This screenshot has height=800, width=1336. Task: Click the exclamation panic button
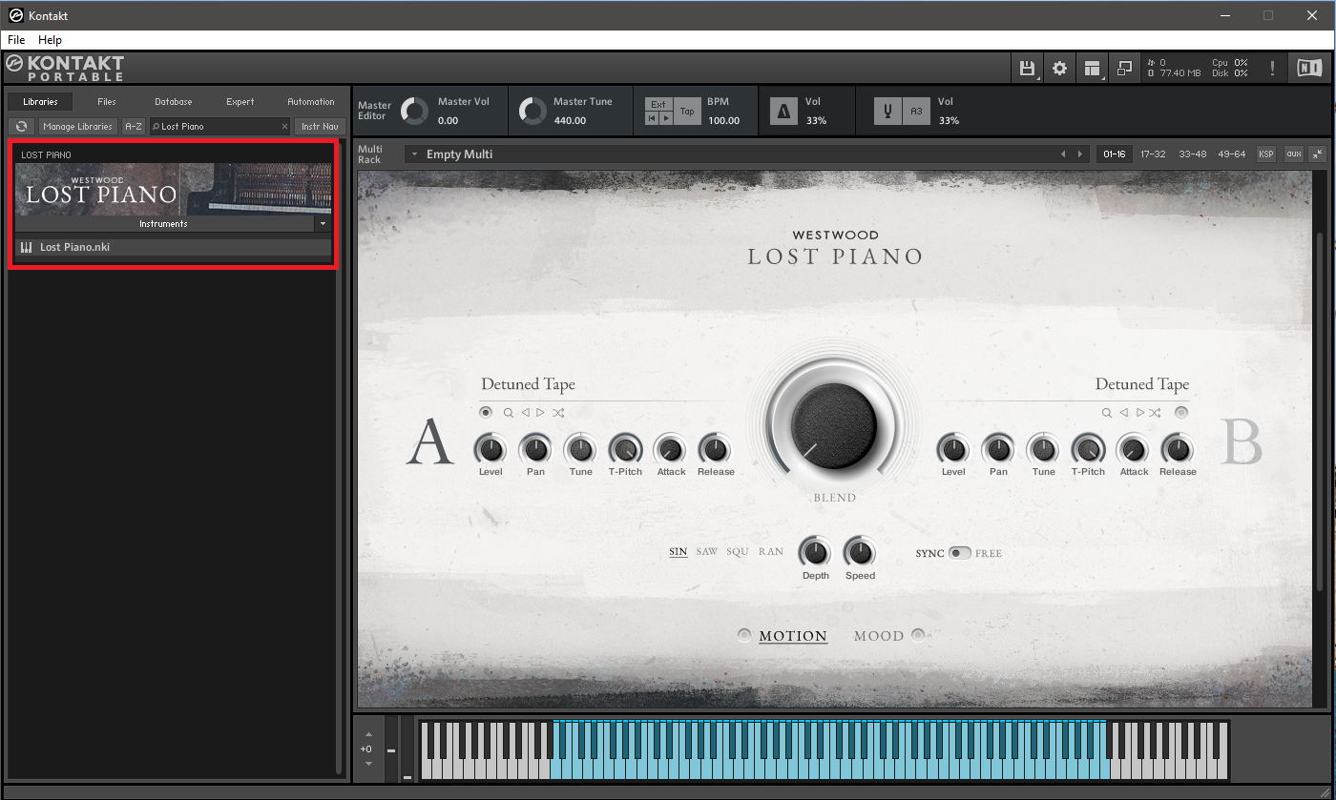point(1272,68)
